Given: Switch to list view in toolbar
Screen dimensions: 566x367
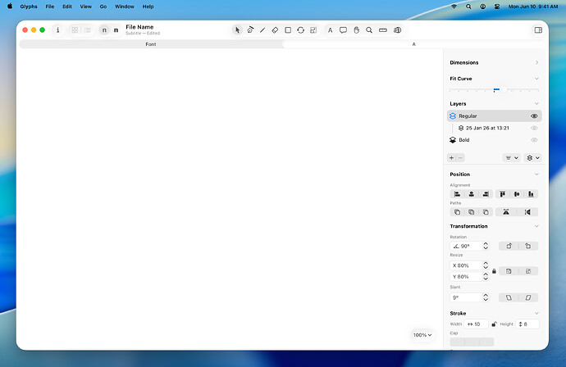Looking at the screenshot, I should [x=87, y=30].
